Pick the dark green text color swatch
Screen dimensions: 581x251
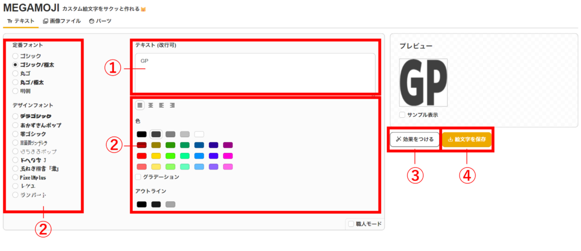pos(170,145)
